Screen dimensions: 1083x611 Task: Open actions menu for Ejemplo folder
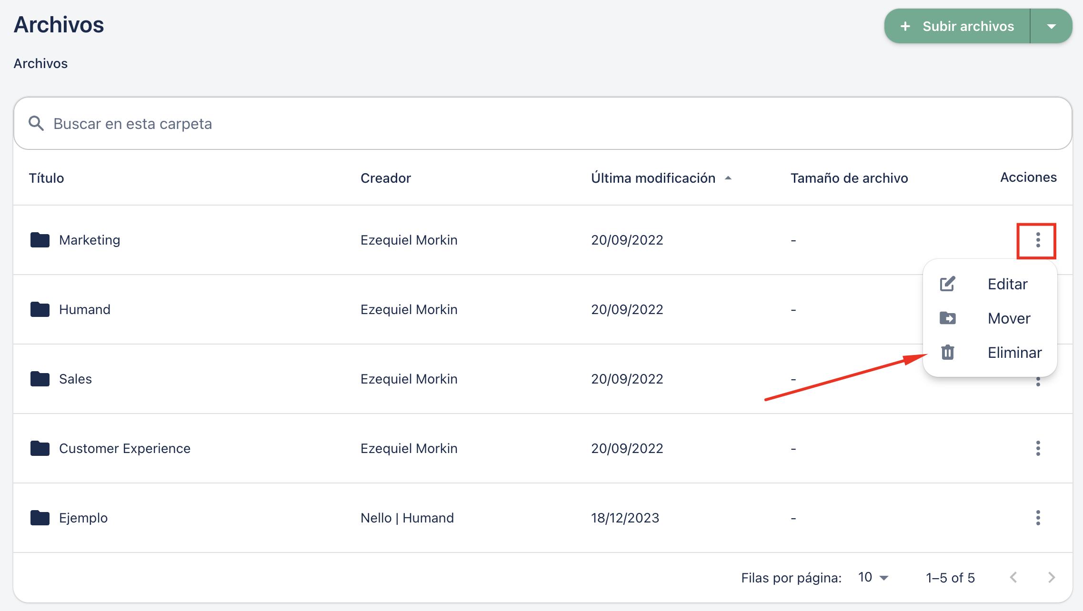[x=1038, y=518]
